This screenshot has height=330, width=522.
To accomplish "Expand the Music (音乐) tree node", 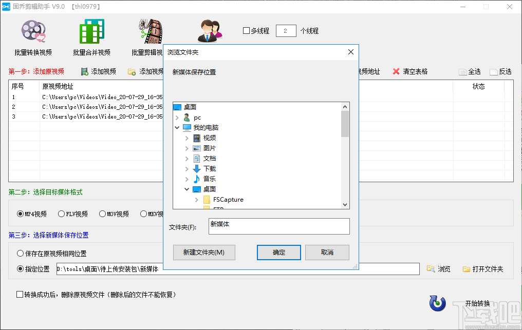I will click(x=187, y=179).
